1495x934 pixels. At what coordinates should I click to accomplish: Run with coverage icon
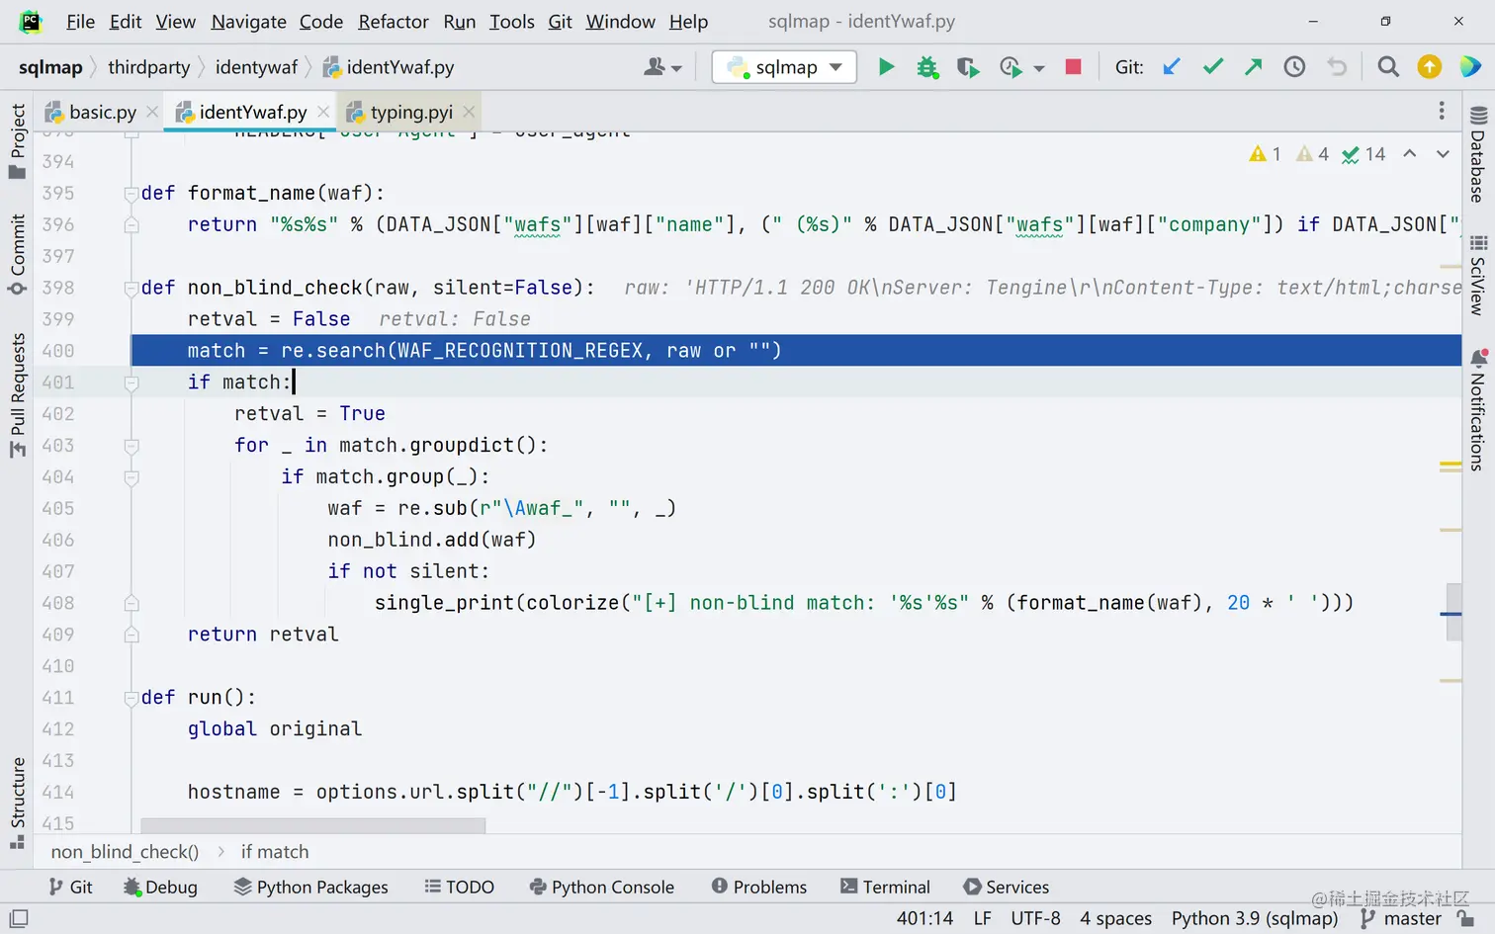[x=968, y=67]
